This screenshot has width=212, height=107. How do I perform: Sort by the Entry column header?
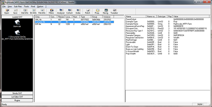[42, 17]
